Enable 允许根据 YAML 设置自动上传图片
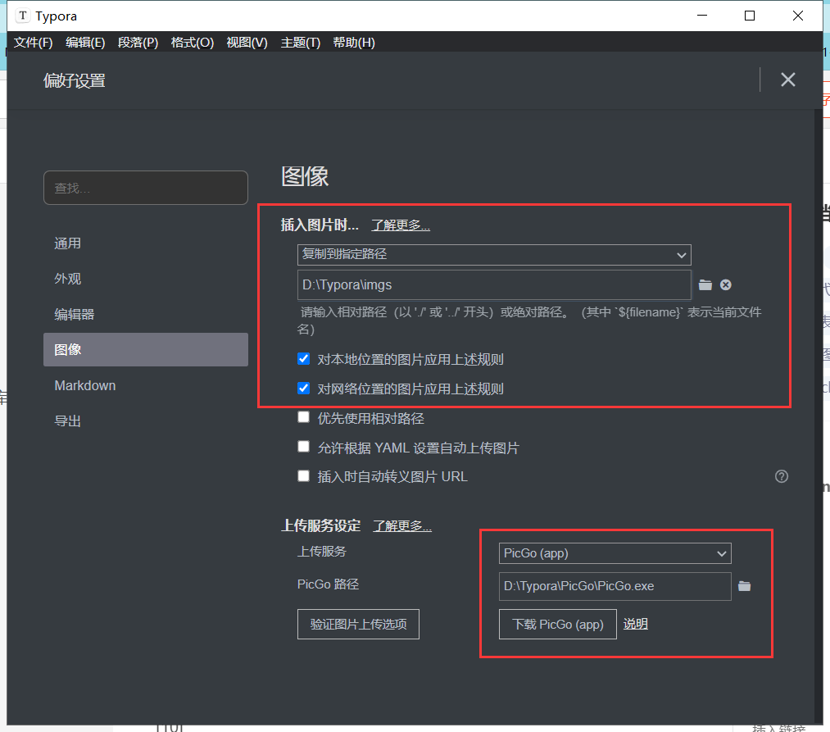The height and width of the screenshot is (732, 830). (303, 446)
